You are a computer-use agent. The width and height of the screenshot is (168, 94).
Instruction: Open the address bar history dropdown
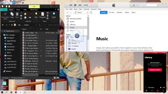click(36, 25)
